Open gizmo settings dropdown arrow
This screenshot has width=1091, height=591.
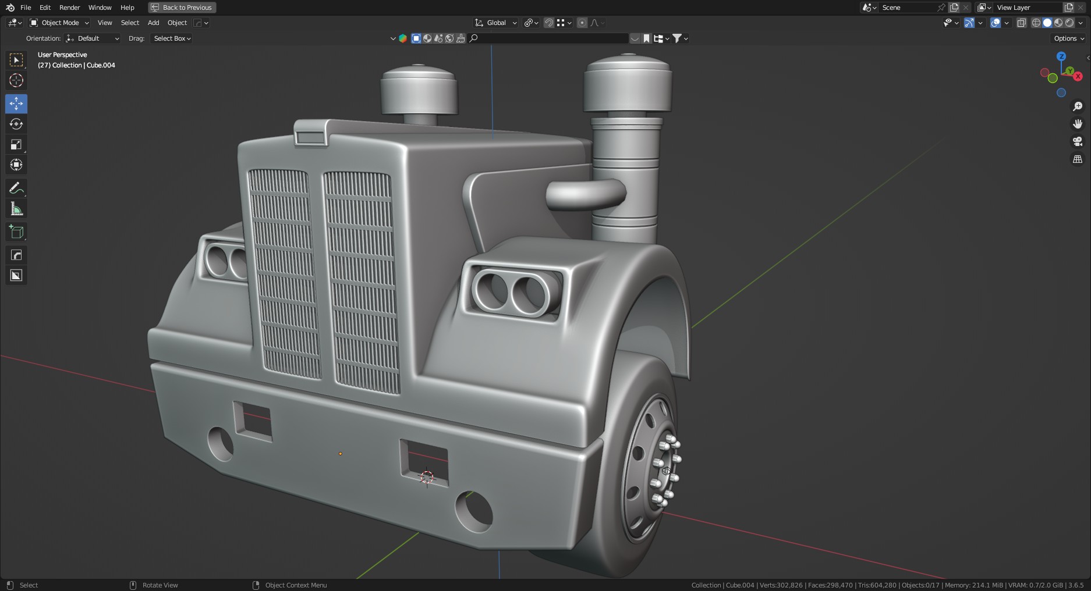tap(980, 23)
